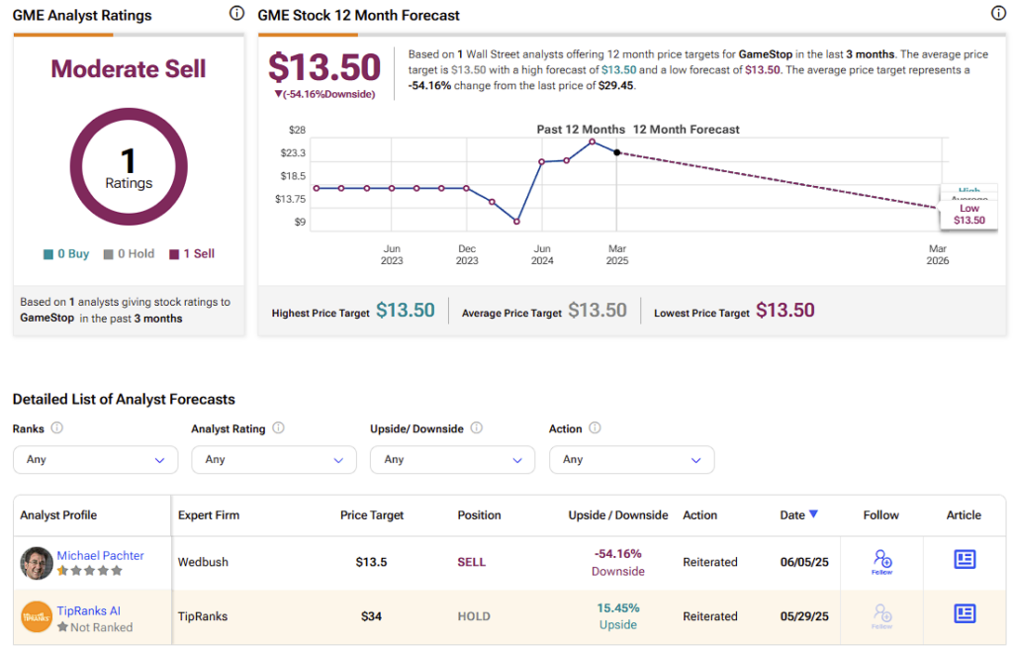
Task: Click the Low $13.50 forecast label
Action: click(x=969, y=214)
